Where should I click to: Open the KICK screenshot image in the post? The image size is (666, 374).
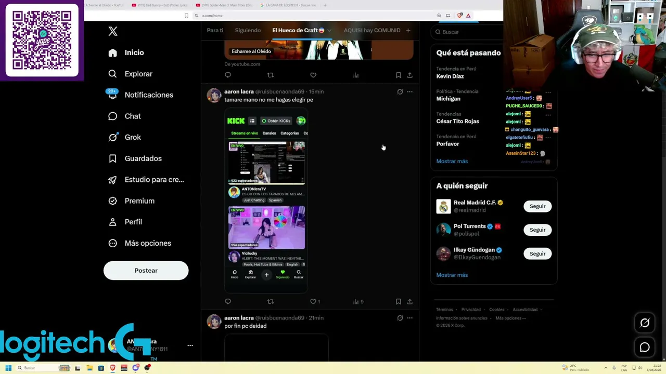point(266,200)
